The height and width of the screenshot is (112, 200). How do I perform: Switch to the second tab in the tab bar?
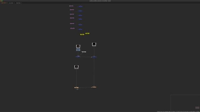point(11,3)
